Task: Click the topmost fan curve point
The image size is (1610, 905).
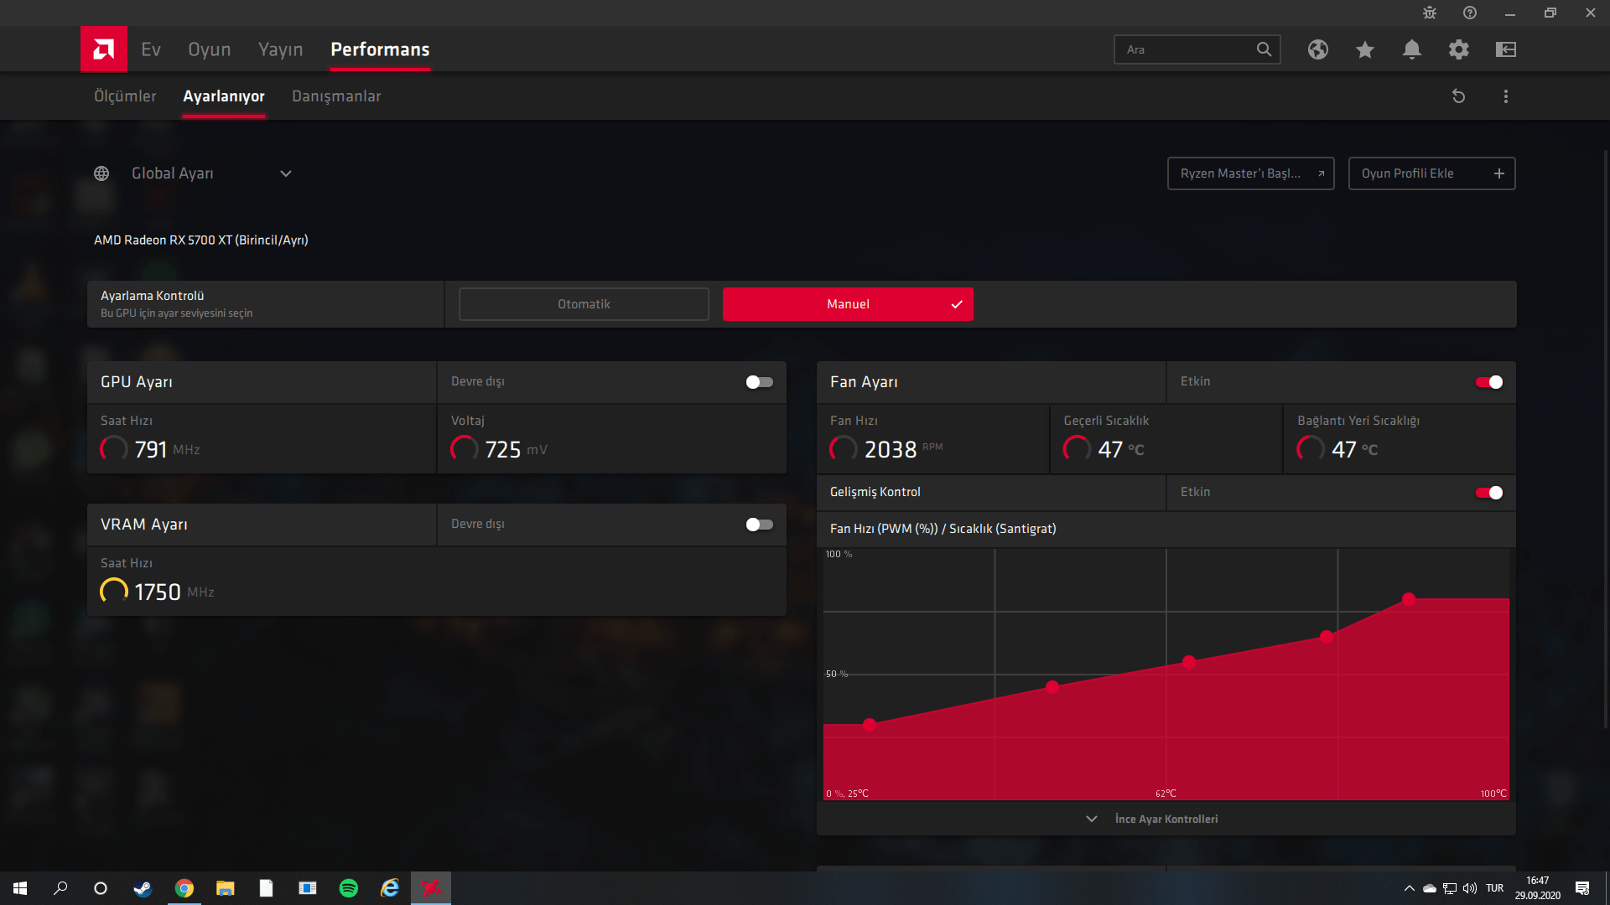Action: [x=1409, y=599]
